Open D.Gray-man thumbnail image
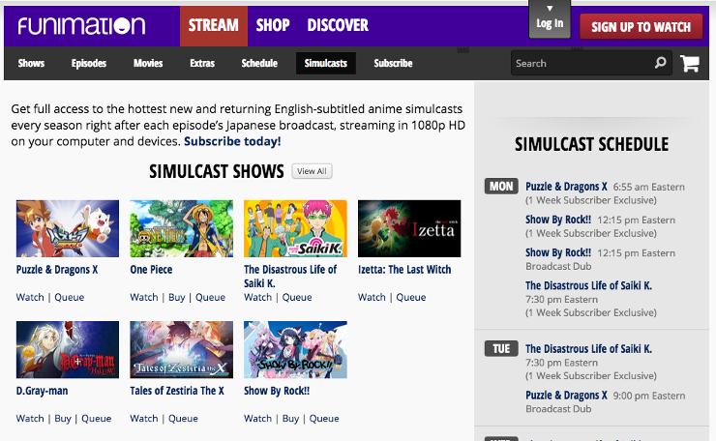The image size is (716, 441). coord(68,350)
